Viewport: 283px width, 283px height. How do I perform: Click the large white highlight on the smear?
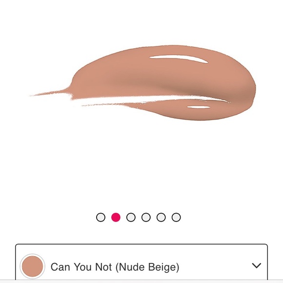(179, 59)
